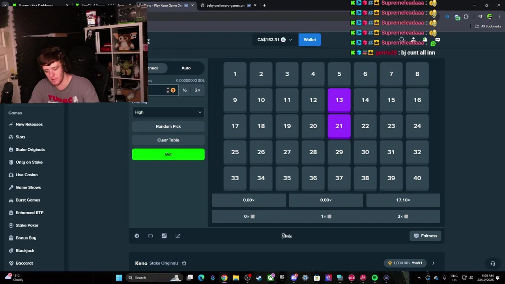
Task: Open Stake chat bubble icon
Action: coord(438,40)
